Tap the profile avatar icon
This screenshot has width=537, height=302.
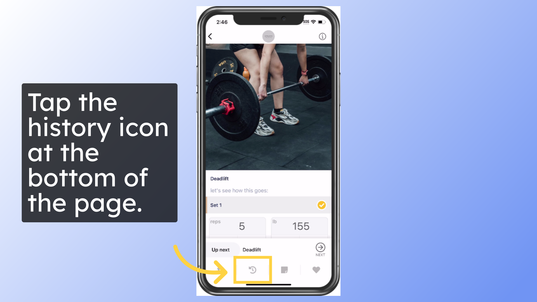[268, 36]
